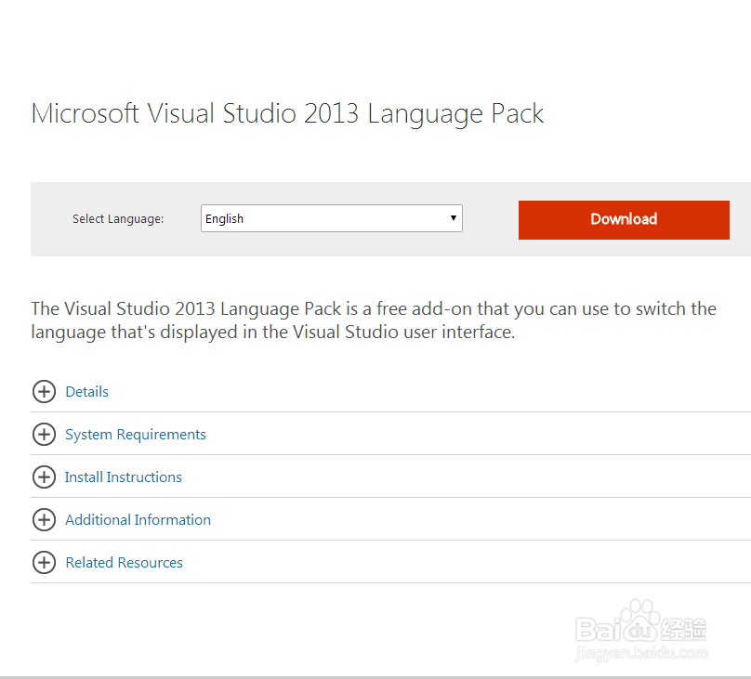
Task: Click the 'Select Language:' label
Action: (118, 218)
